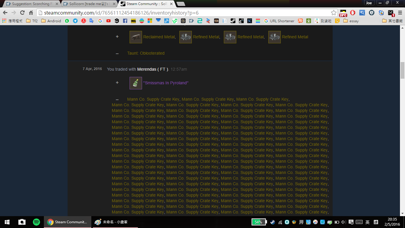405x228 pixels.
Task: Expand the essay bookmarks folder
Action: click(x=351, y=21)
